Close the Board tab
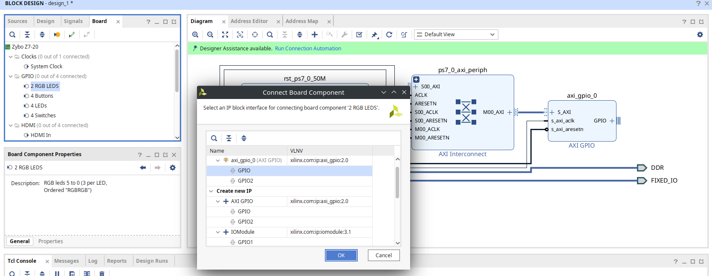 (x=118, y=22)
